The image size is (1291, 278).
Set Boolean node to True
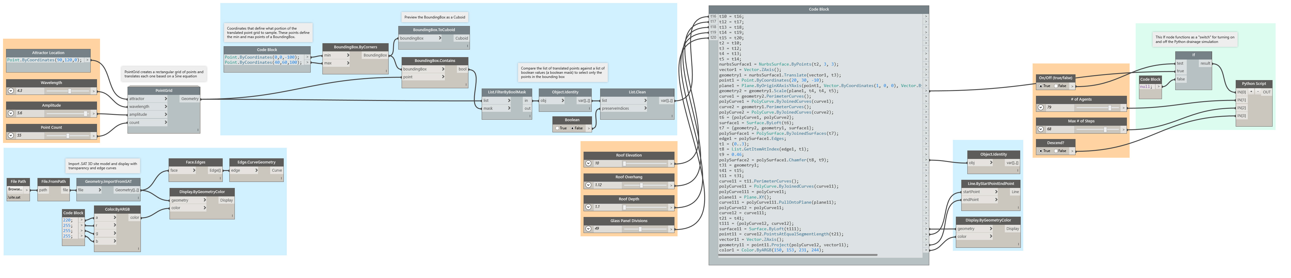point(557,129)
